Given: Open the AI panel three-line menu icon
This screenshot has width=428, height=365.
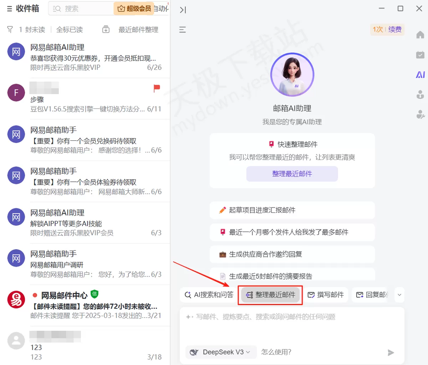Looking at the screenshot, I should 183,30.
